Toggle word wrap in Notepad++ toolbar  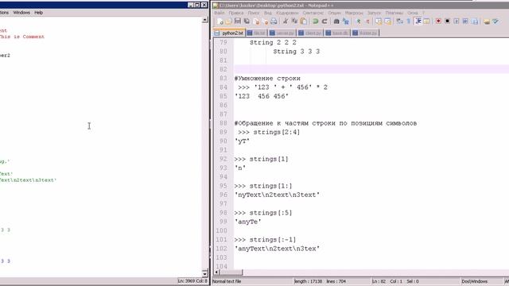click(400, 21)
